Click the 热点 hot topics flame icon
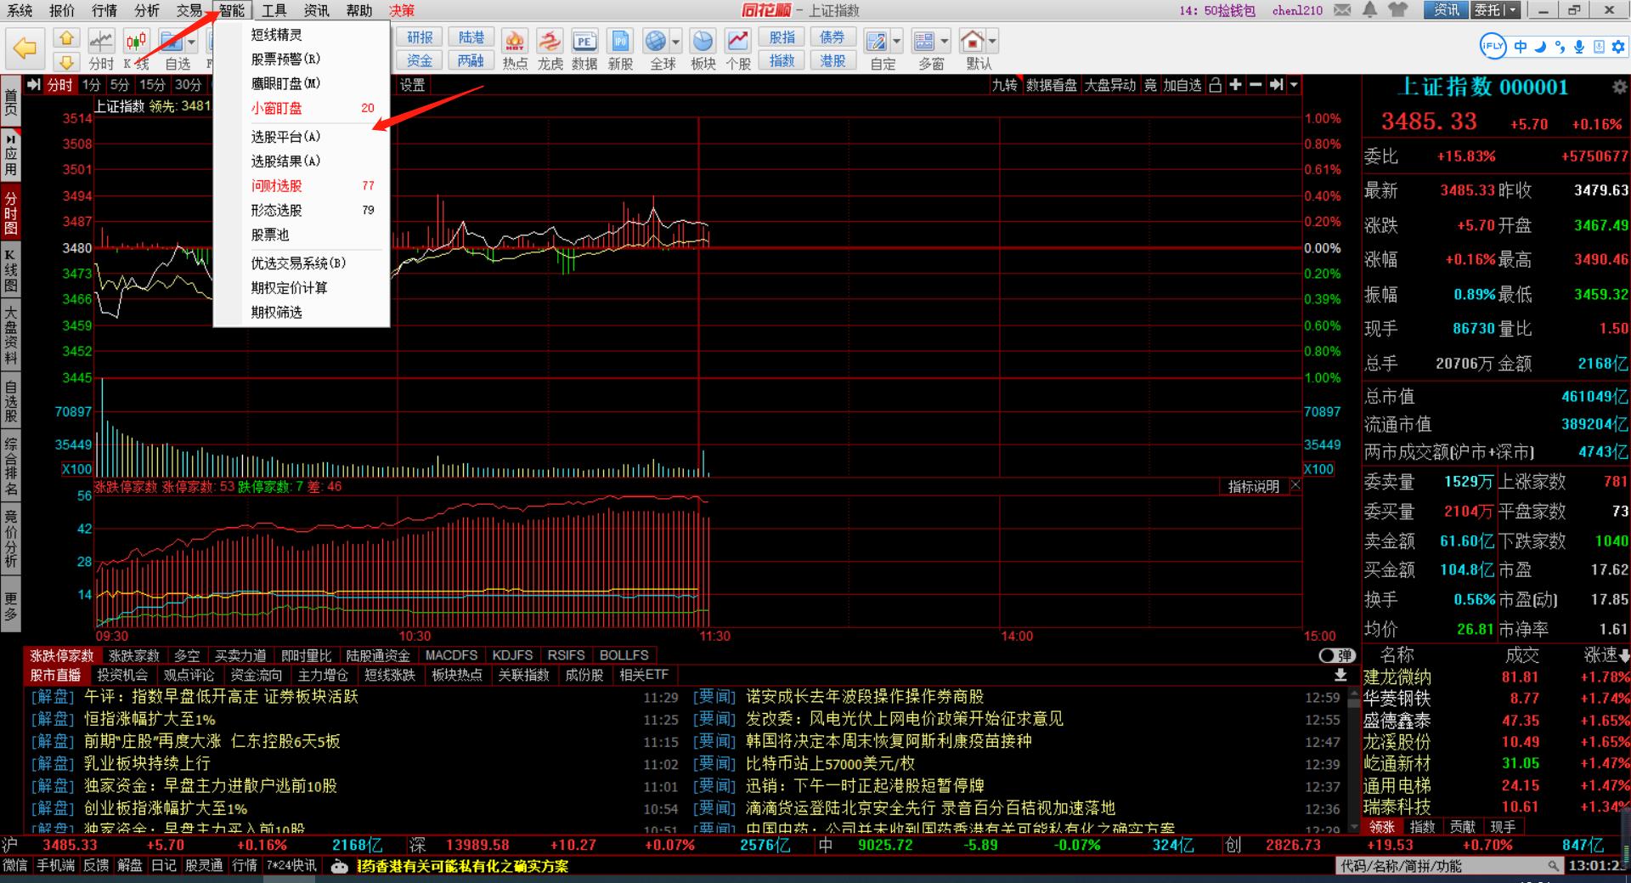This screenshot has width=1631, height=883. (x=515, y=42)
